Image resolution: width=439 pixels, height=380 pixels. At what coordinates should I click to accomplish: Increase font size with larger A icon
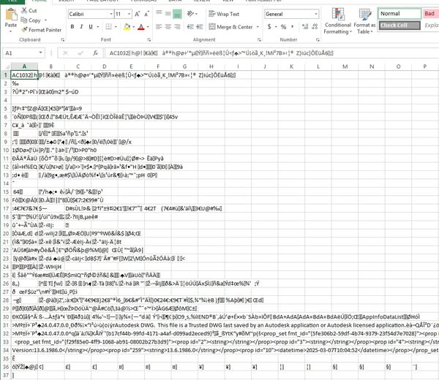coord(136,14)
